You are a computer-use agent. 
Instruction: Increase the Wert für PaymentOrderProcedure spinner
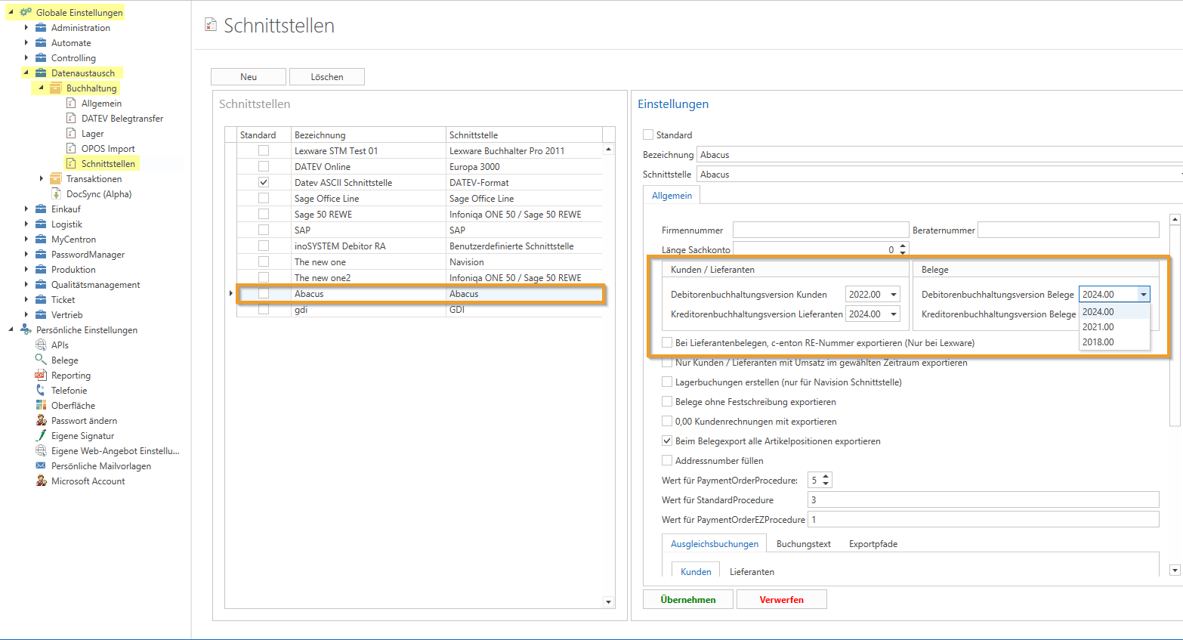pos(826,477)
